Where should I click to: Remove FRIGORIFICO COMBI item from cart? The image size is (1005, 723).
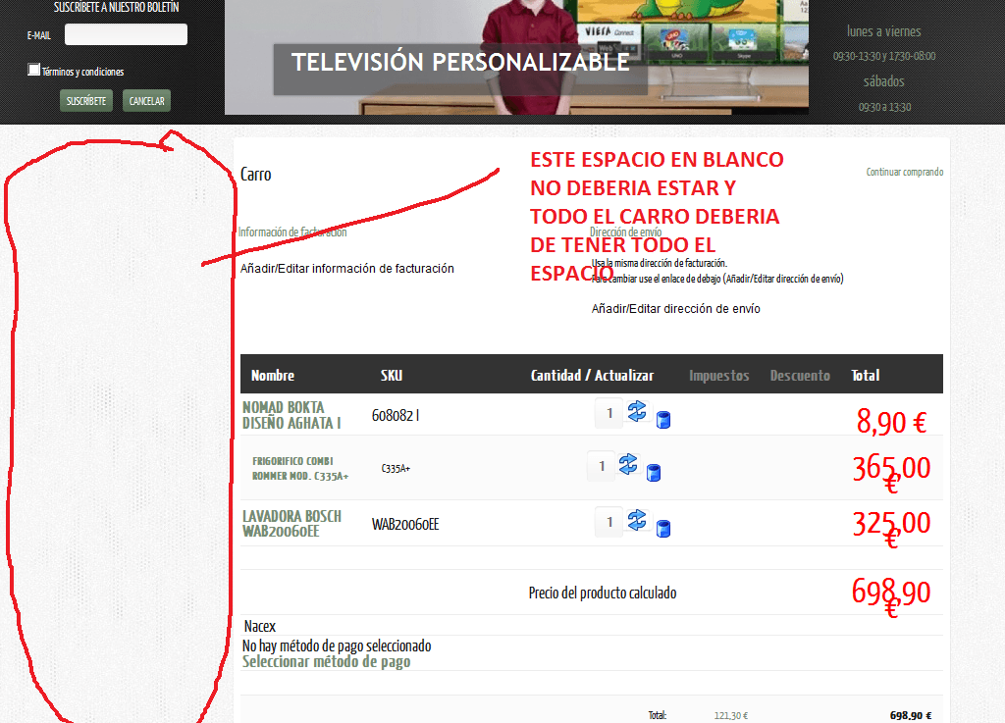point(653,473)
